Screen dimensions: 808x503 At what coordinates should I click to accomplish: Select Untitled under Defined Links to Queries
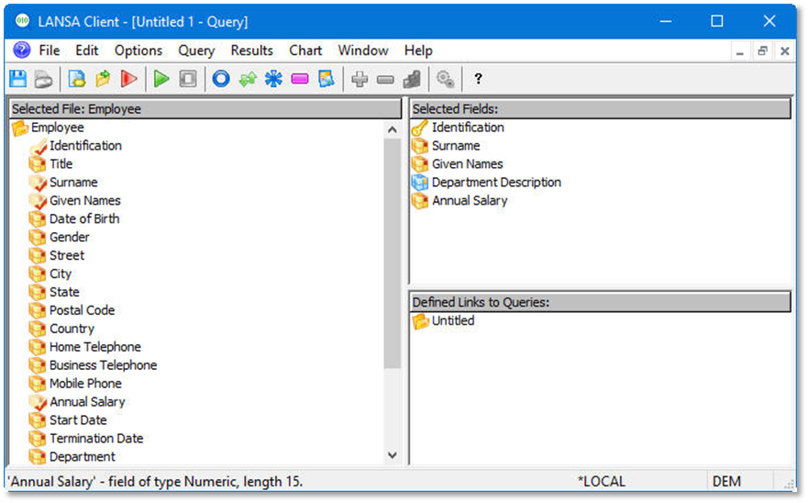pos(453,320)
